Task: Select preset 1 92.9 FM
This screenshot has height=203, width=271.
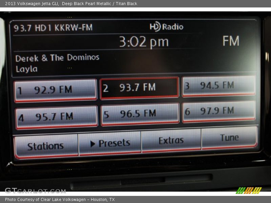Action: [55, 91]
